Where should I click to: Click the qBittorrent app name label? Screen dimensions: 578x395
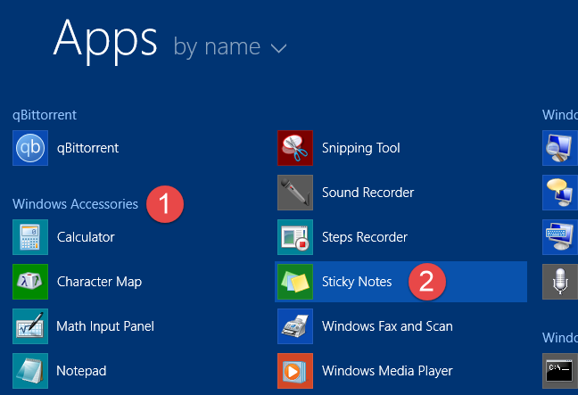(87, 149)
